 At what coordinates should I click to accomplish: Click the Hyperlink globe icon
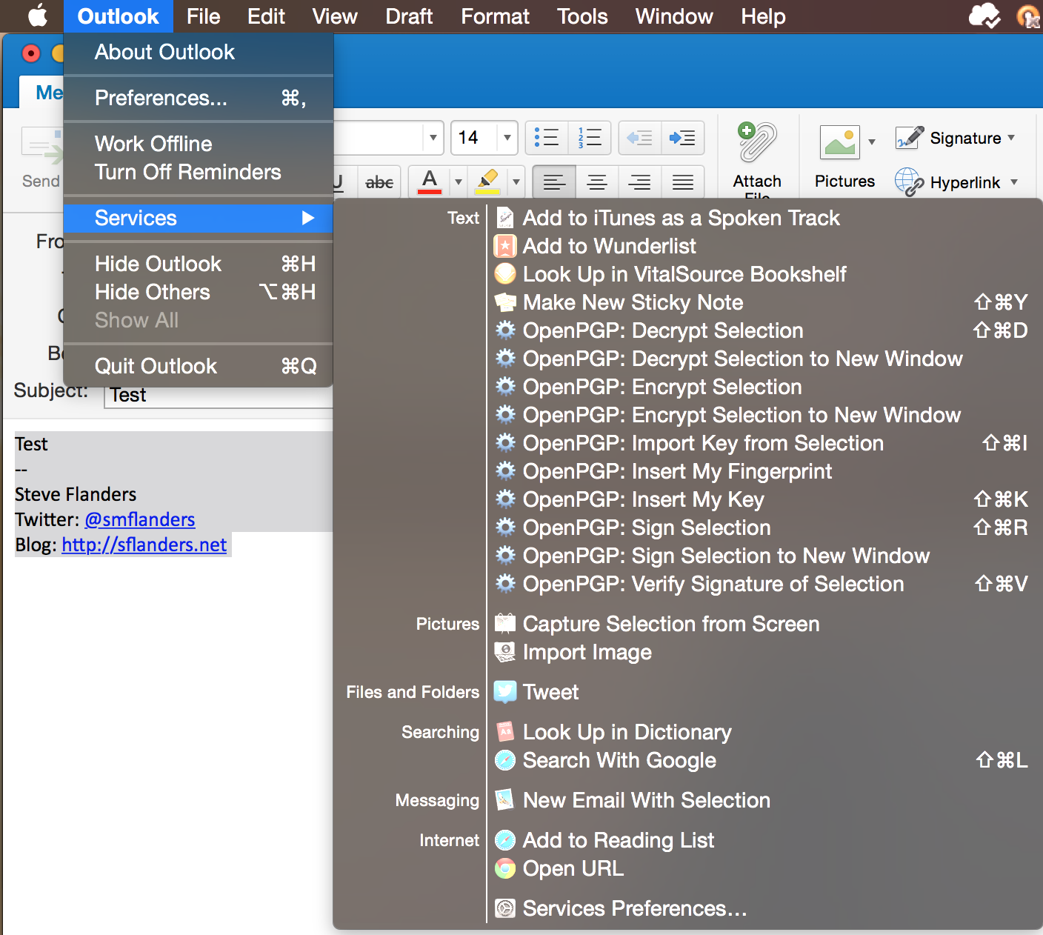[x=908, y=182]
